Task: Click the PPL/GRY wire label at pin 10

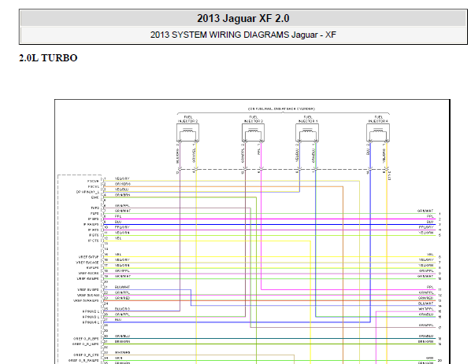Action: 122,227
